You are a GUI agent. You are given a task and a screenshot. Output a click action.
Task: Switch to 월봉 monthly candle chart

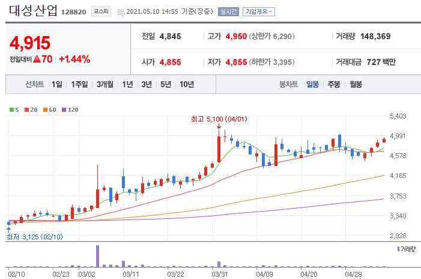pos(356,84)
